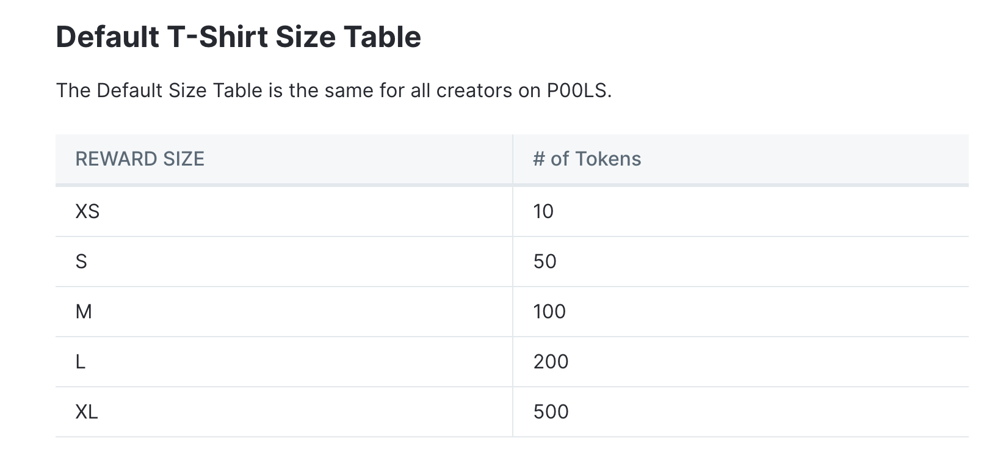995x468 pixels.
Task: Click the 10 tokens value cell
Action: (543, 211)
